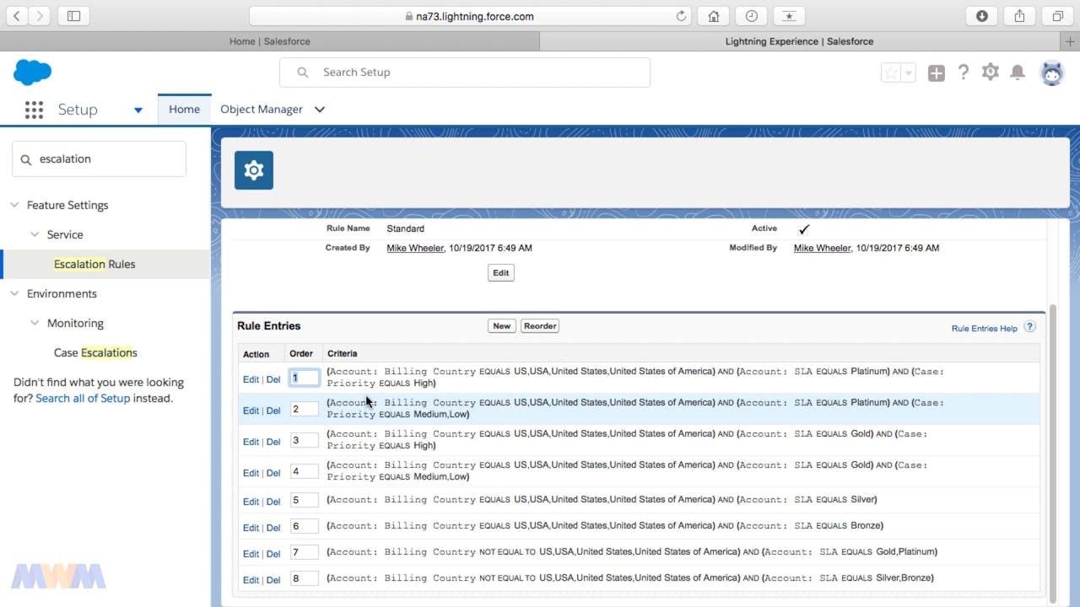
Task: Switch to the Object Manager tab
Action: tap(262, 110)
